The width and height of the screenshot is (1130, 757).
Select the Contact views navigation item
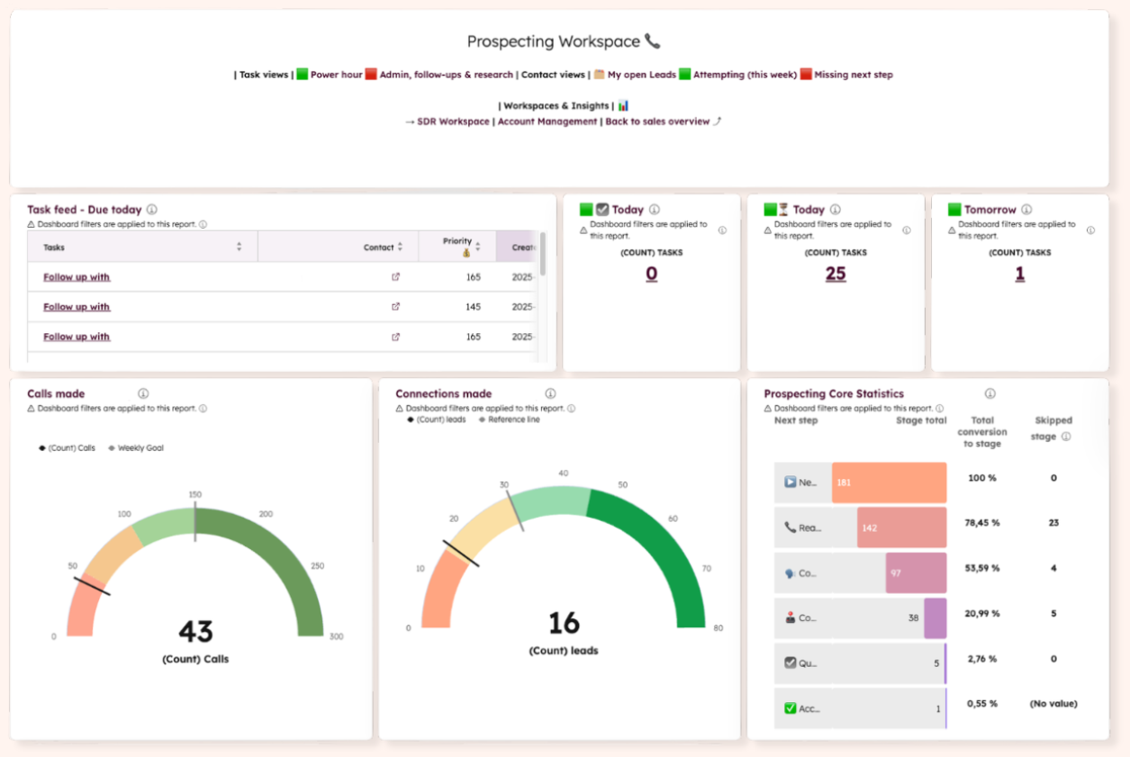pyautogui.click(x=552, y=75)
